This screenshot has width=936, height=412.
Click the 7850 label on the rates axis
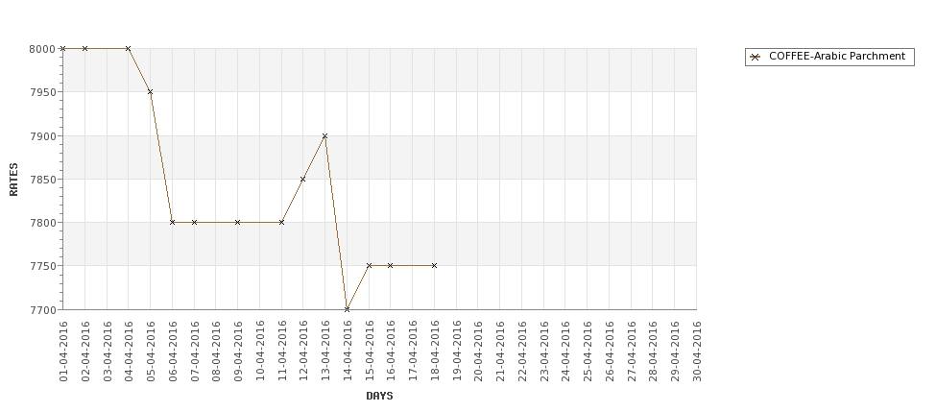click(x=42, y=180)
